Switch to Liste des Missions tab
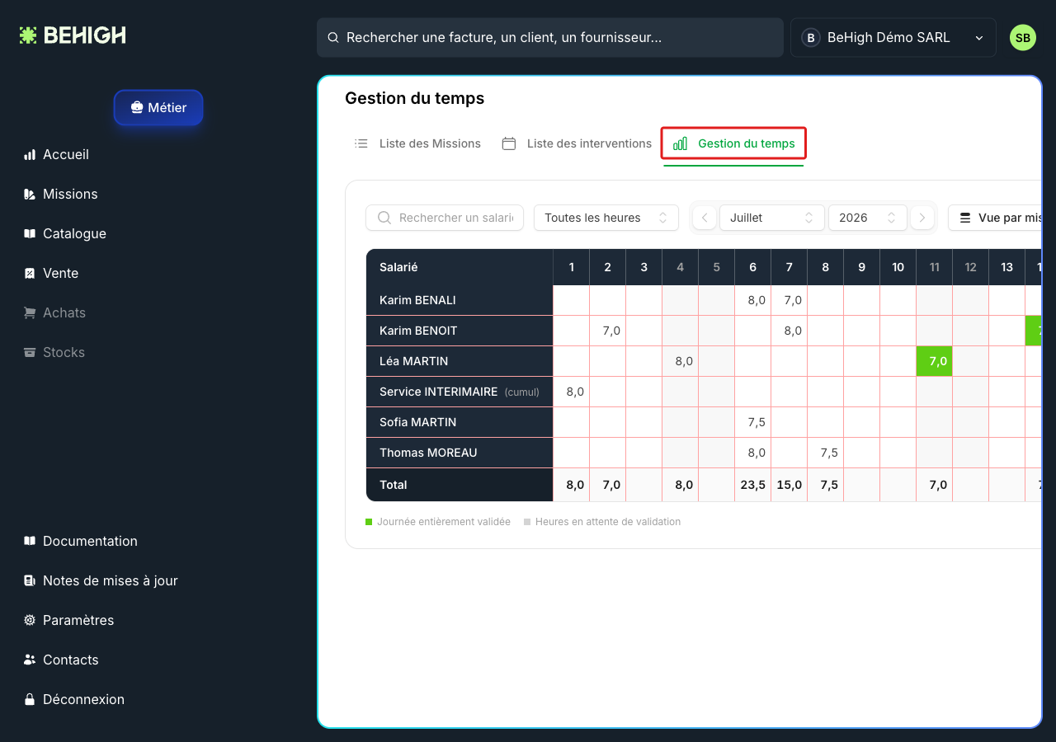The width and height of the screenshot is (1056, 742). (417, 143)
